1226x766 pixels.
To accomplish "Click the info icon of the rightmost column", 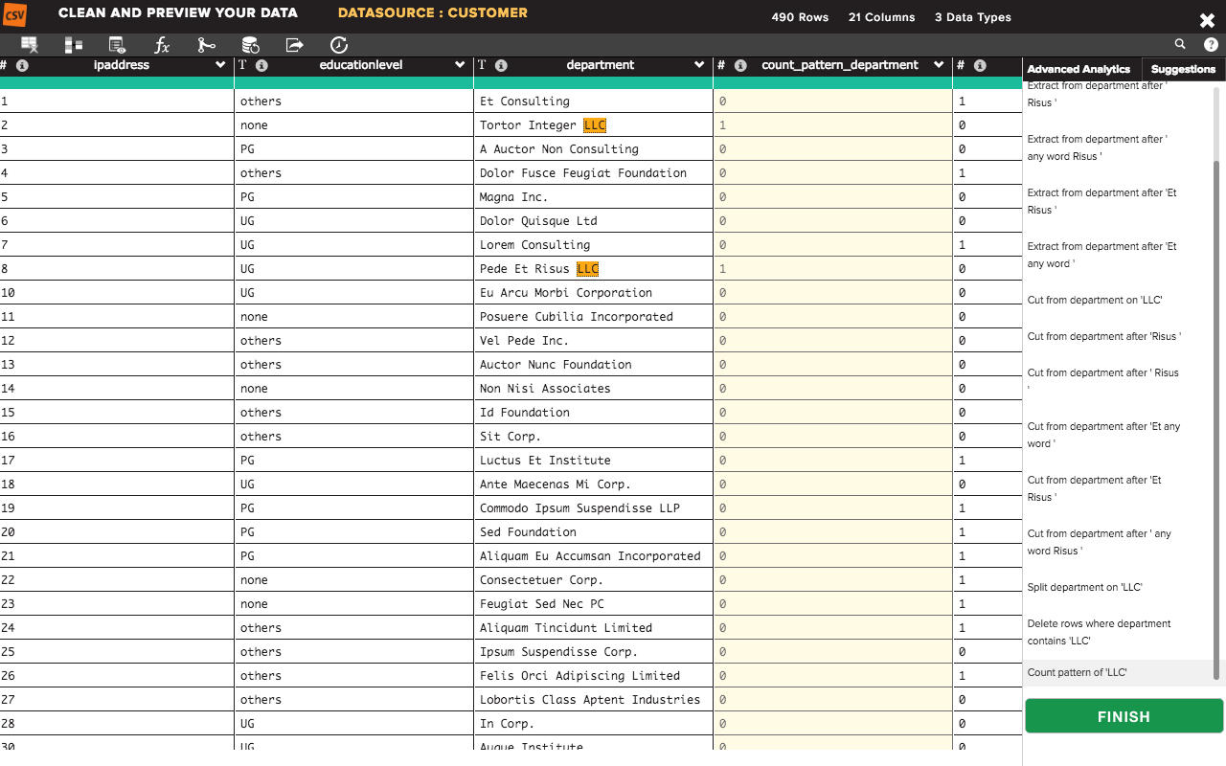I will click(980, 66).
